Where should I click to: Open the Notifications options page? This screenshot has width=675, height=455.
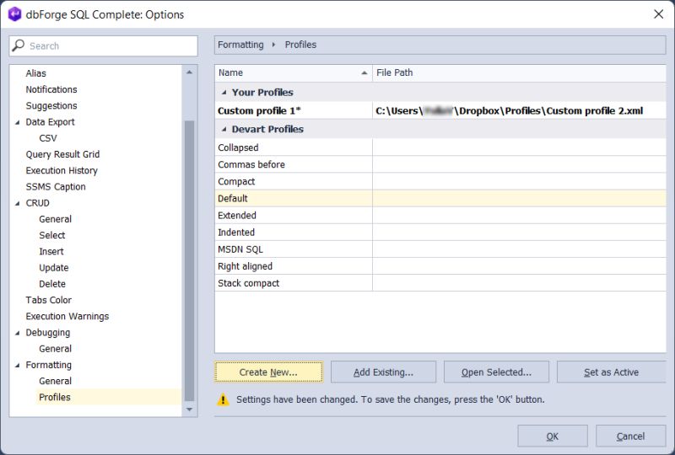[x=51, y=89]
